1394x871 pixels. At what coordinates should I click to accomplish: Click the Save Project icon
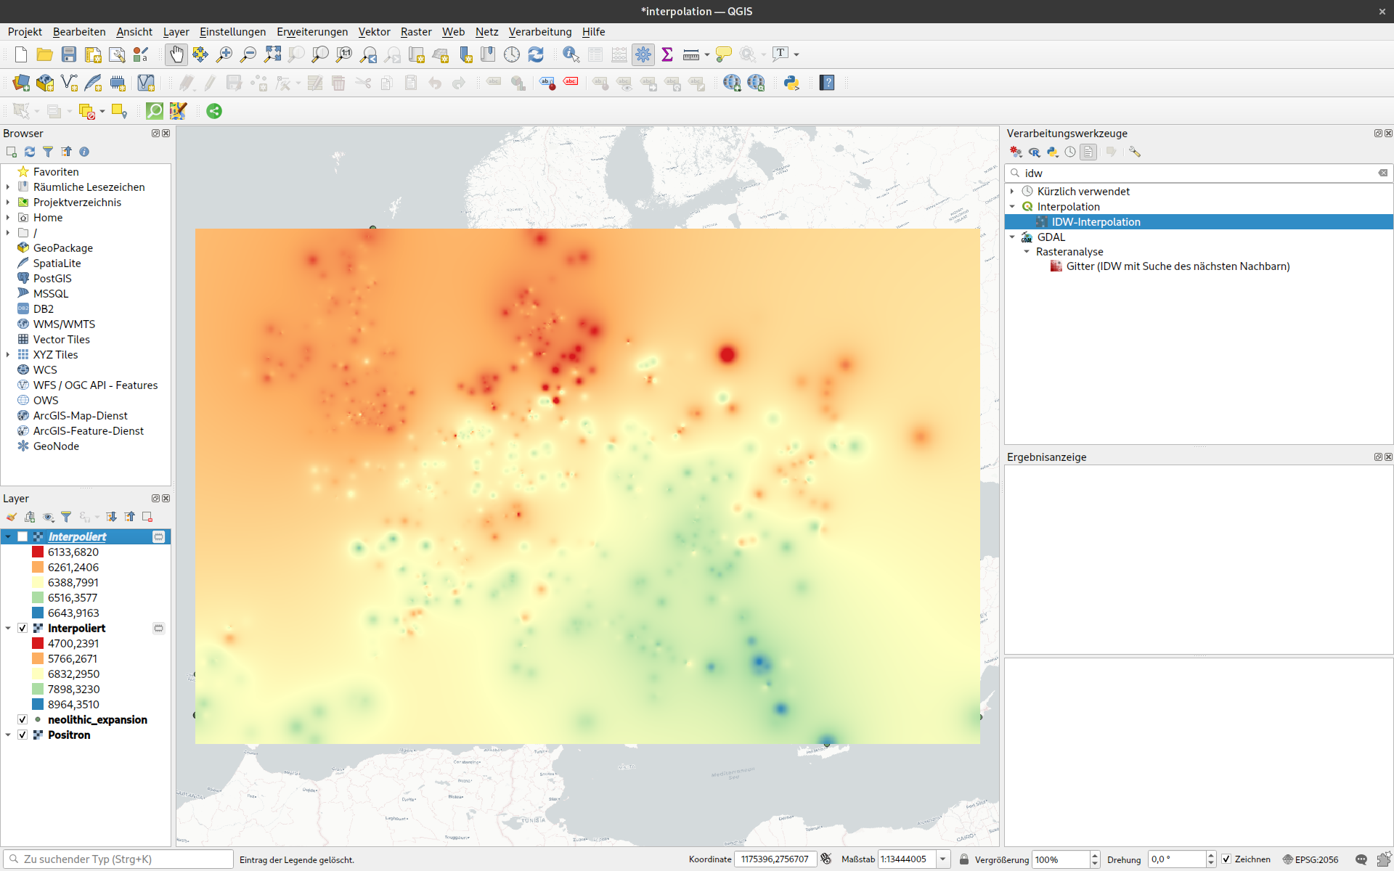point(69,54)
